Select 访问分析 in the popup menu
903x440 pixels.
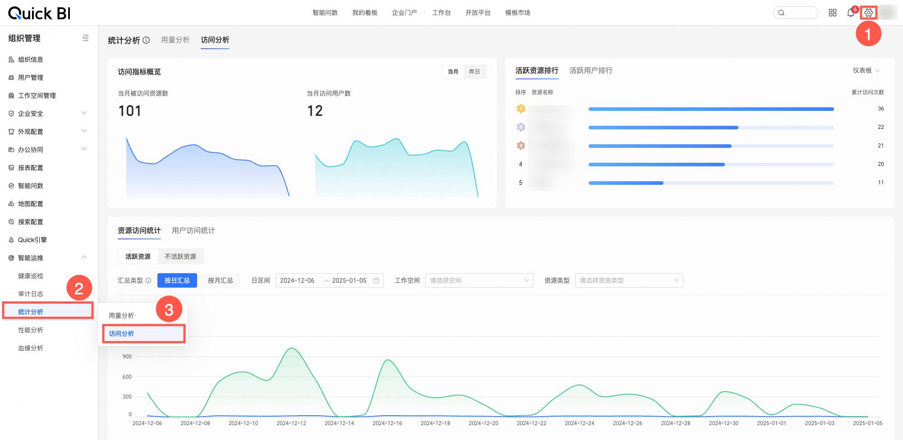tap(143, 334)
